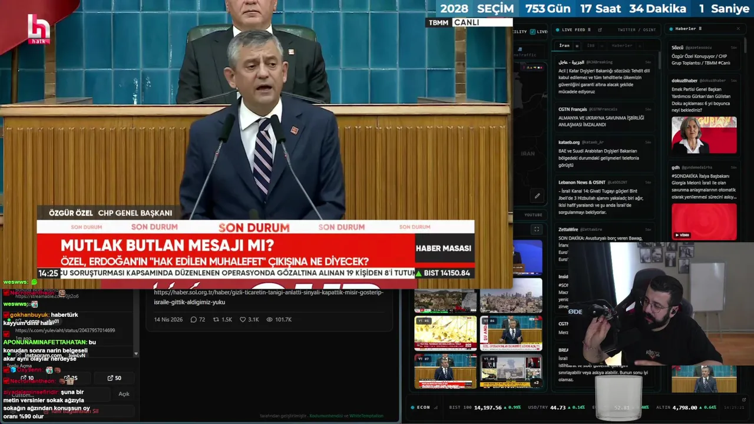Click the pencil edit icon on map
The height and width of the screenshot is (424, 754).
coord(537,196)
